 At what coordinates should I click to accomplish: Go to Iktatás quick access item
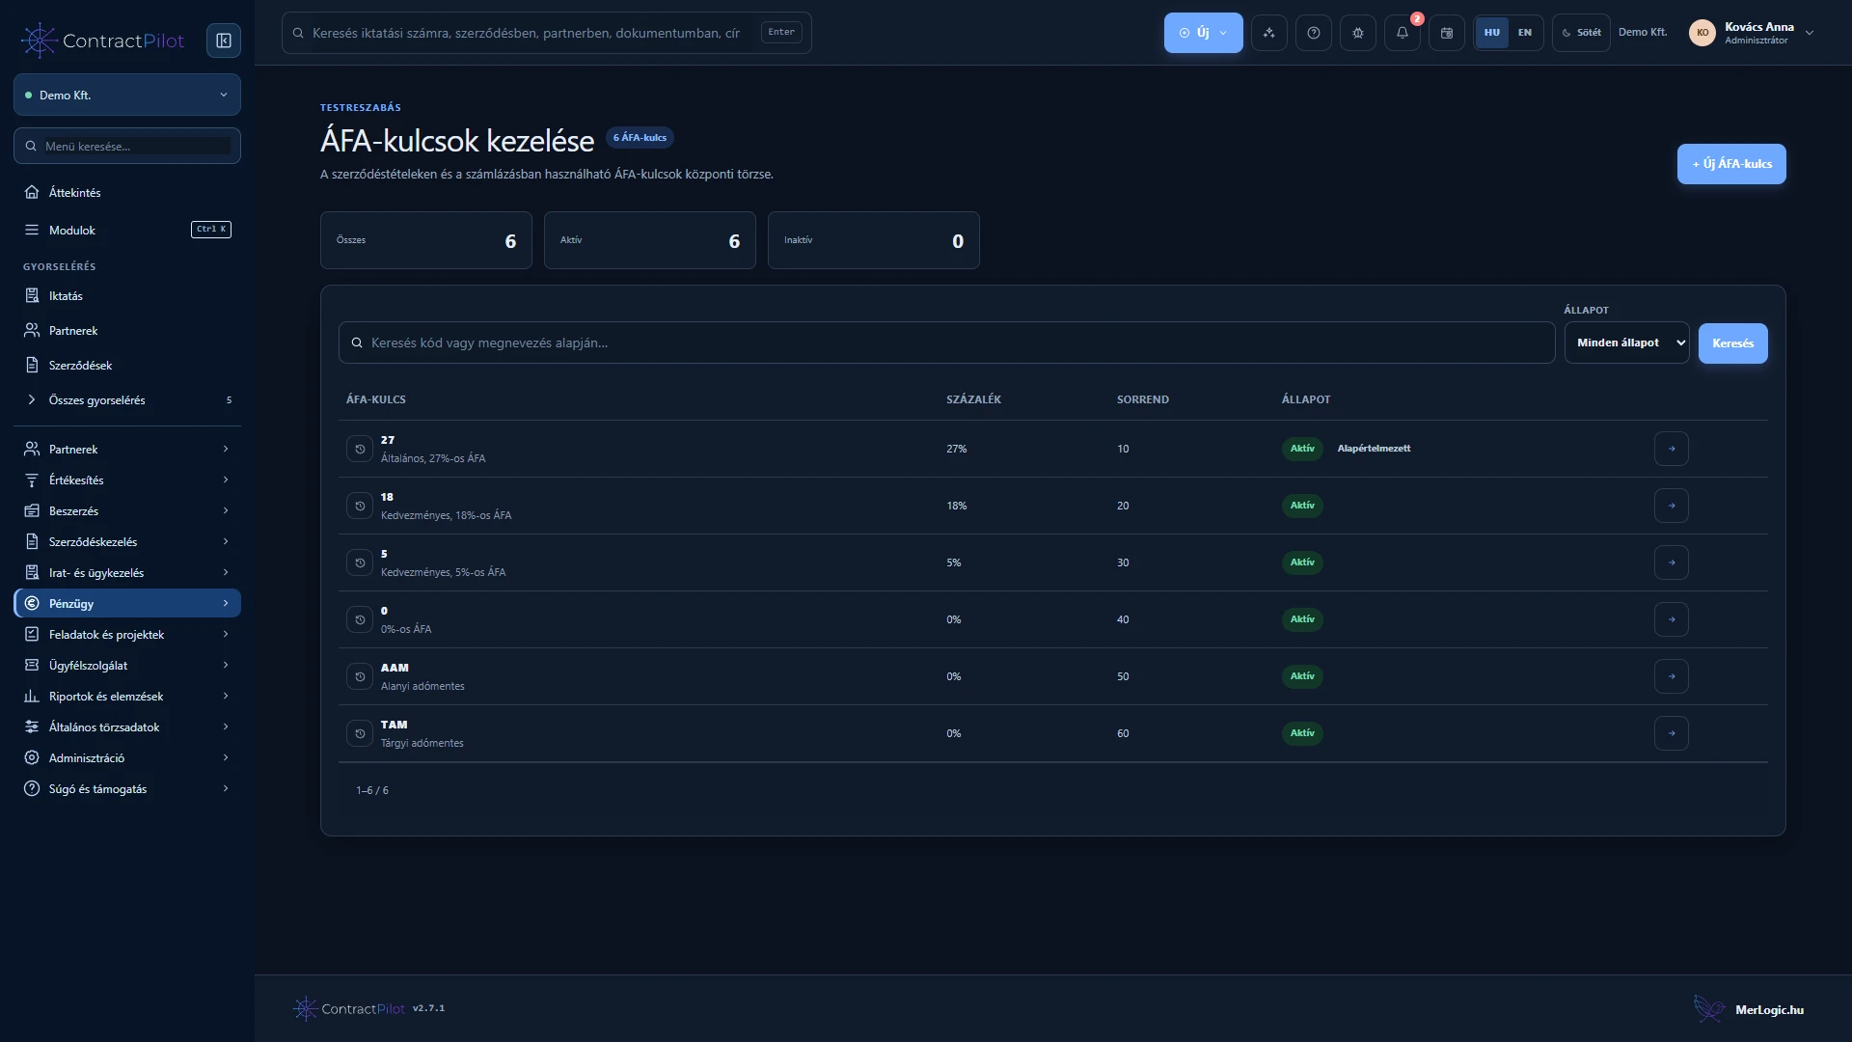(127, 295)
